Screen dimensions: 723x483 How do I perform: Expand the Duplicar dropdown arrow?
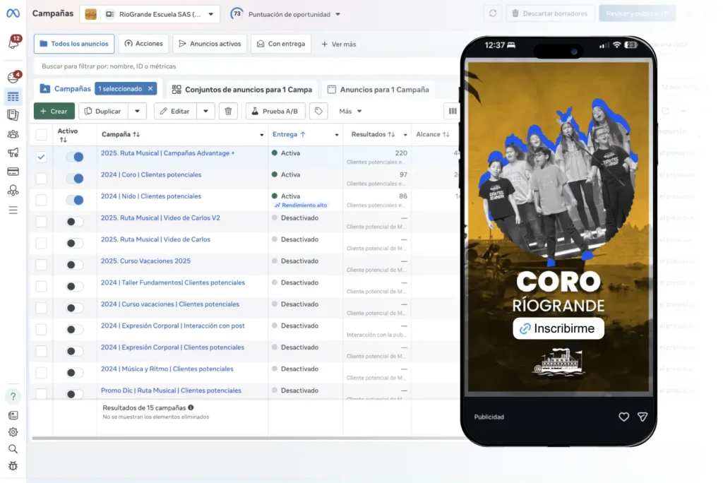tap(137, 111)
